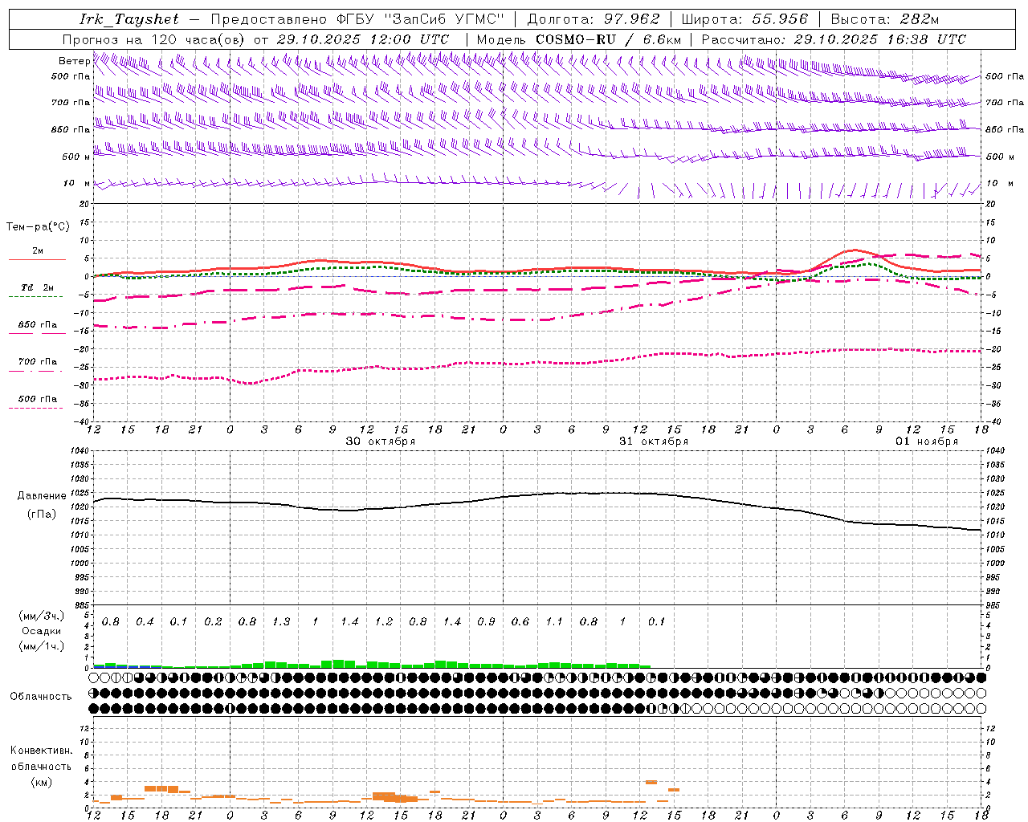The height and width of the screenshot is (822, 1028).
Task: Click the 3-hour precipitation value 0.9
Action: pos(486,622)
